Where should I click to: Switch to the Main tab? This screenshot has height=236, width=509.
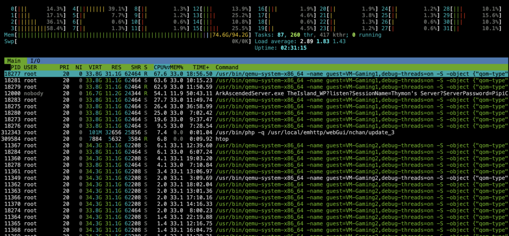point(13,61)
